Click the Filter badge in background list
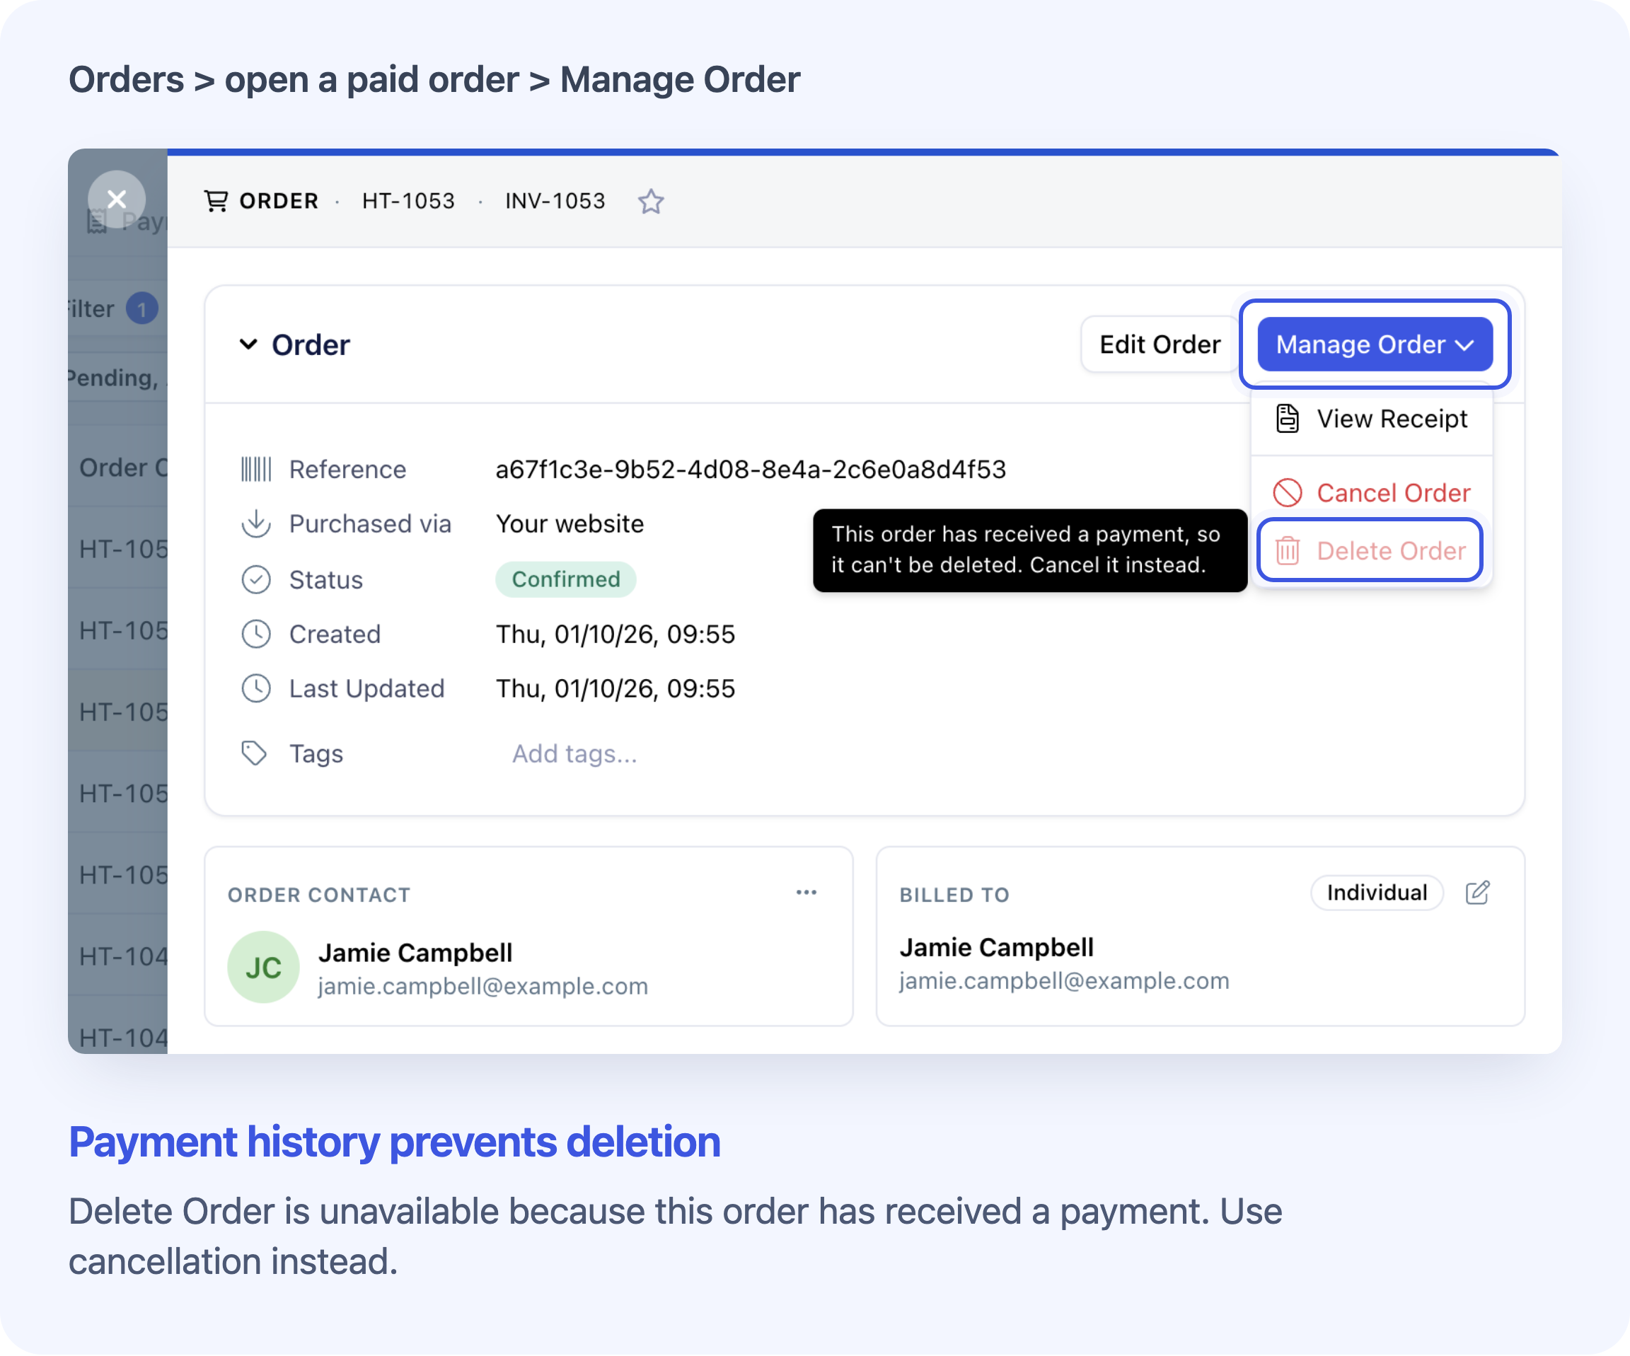Screen dimensions: 1630x1356 [x=142, y=309]
